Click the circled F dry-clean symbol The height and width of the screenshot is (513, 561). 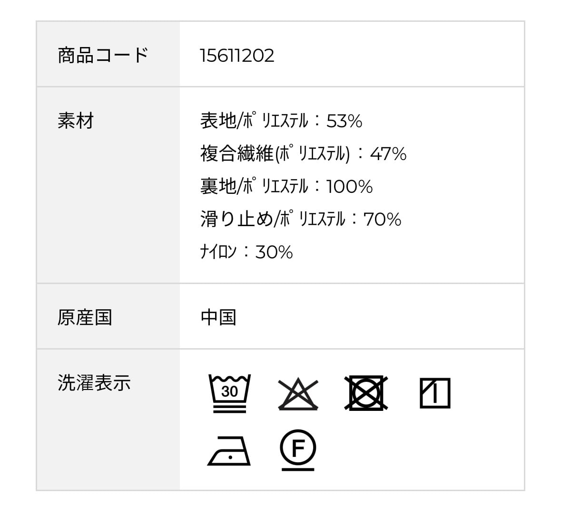(x=298, y=449)
